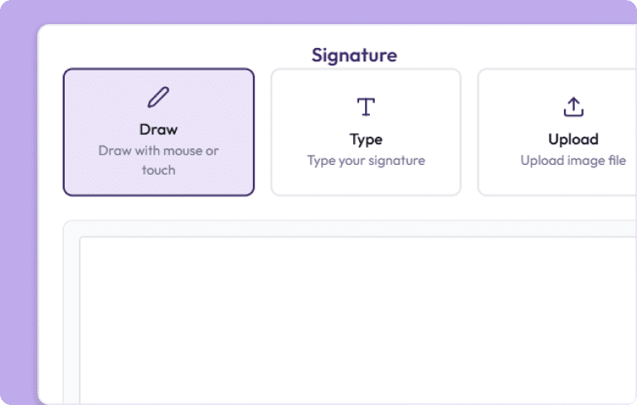Select the Draw signature option card

[158, 133]
